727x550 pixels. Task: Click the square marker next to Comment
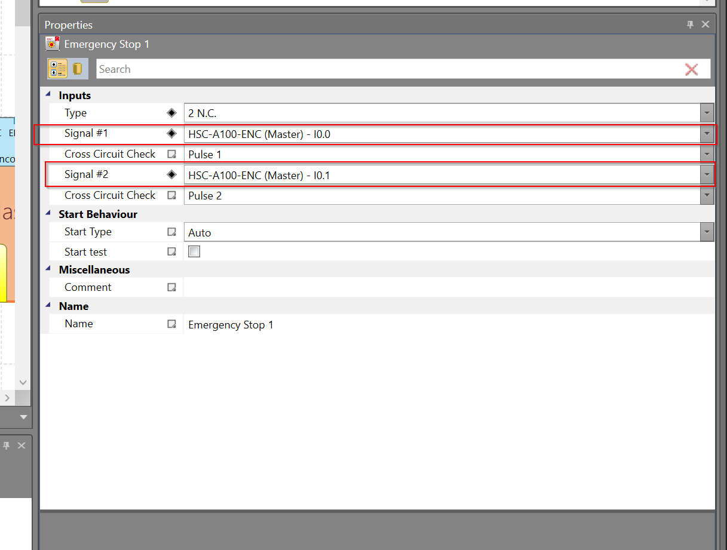pyautogui.click(x=171, y=287)
